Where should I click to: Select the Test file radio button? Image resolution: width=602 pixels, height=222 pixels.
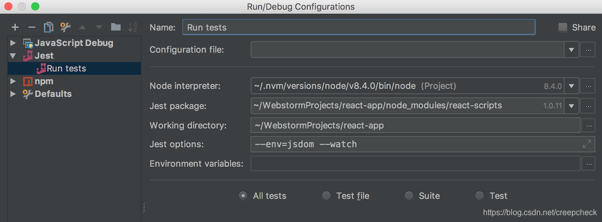327,196
